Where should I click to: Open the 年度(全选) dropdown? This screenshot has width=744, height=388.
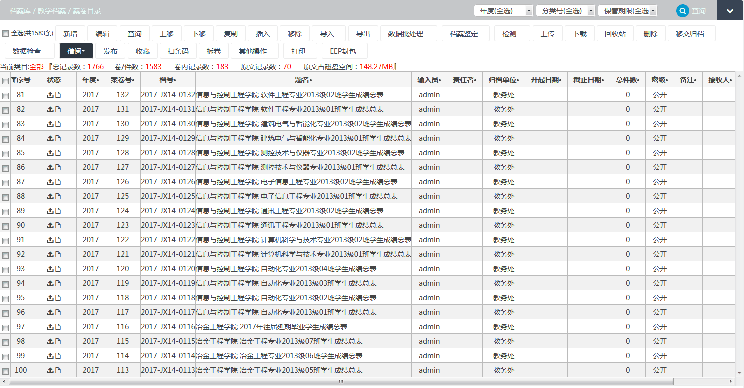click(503, 11)
